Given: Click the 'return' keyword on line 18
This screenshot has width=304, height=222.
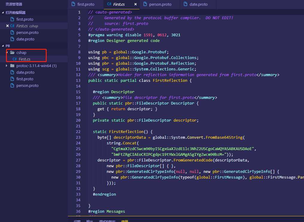Looking at the screenshot, I should pos(118,109).
